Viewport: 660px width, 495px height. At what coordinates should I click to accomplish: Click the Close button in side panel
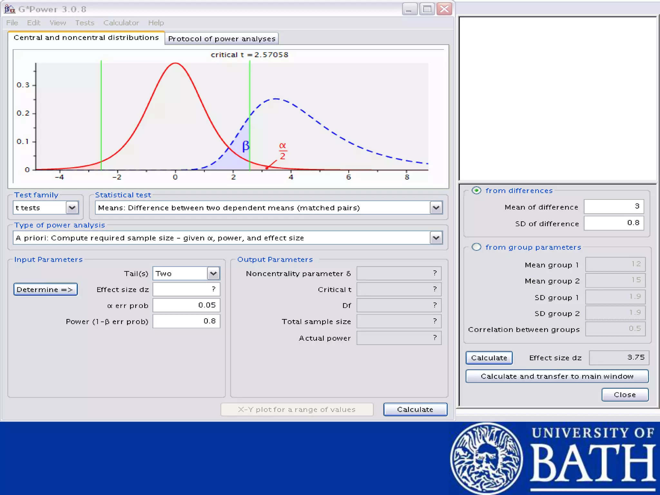(625, 395)
